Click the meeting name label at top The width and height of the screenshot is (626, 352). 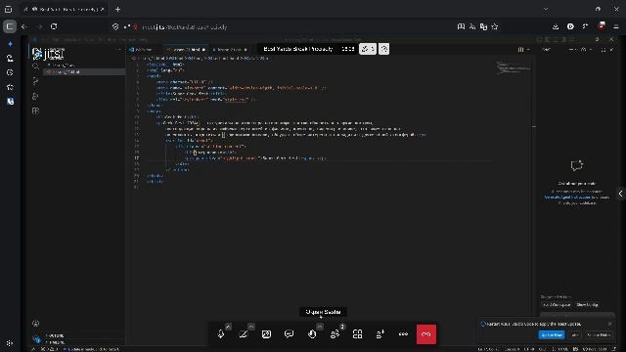click(x=298, y=49)
